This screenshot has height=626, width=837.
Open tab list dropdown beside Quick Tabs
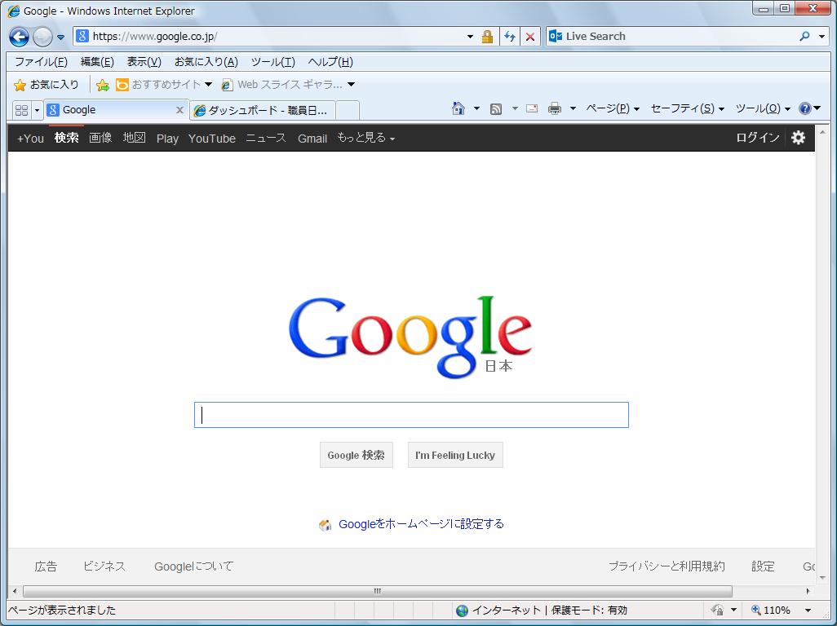37,110
